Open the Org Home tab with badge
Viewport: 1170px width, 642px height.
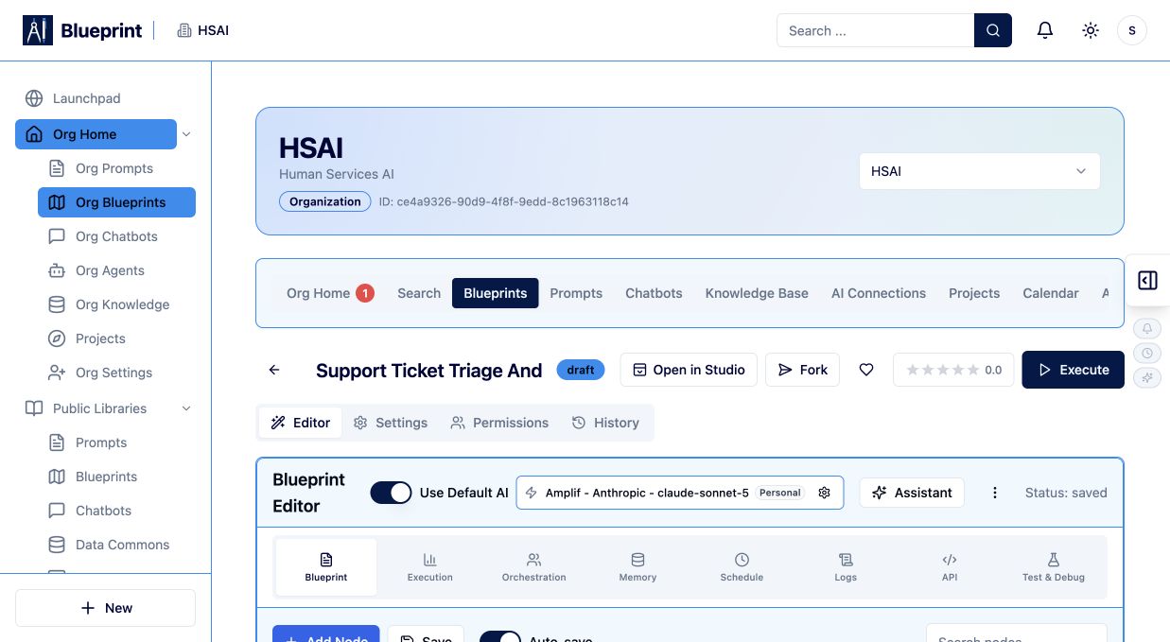pos(330,293)
